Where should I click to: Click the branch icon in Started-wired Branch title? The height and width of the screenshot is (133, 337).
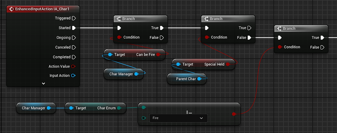point(119,19)
